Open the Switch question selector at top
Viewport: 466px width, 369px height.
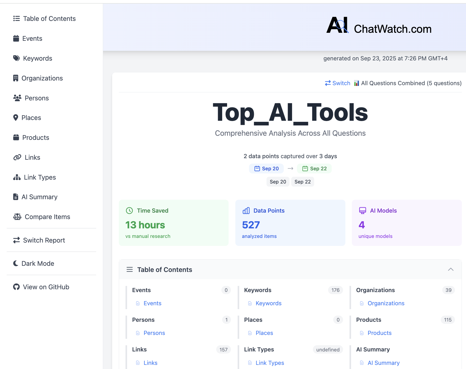[x=337, y=83]
